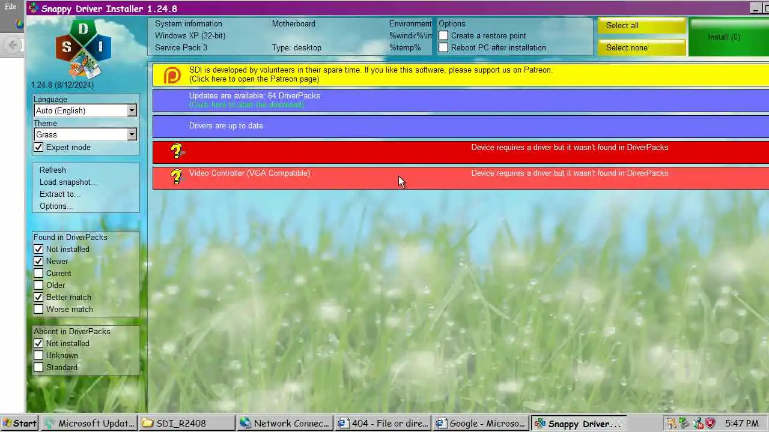Image resolution: width=769 pixels, height=432 pixels.
Task: Click Refresh in side menu
Action: [53, 170]
